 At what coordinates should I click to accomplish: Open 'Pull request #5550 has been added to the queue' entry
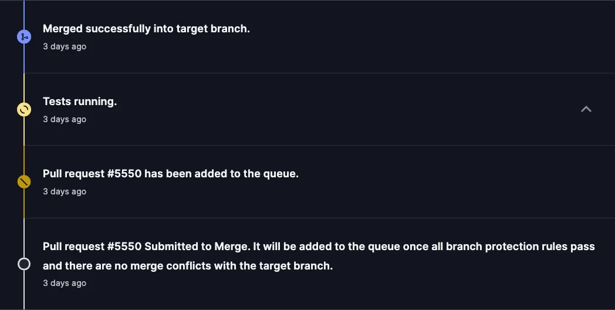point(171,173)
